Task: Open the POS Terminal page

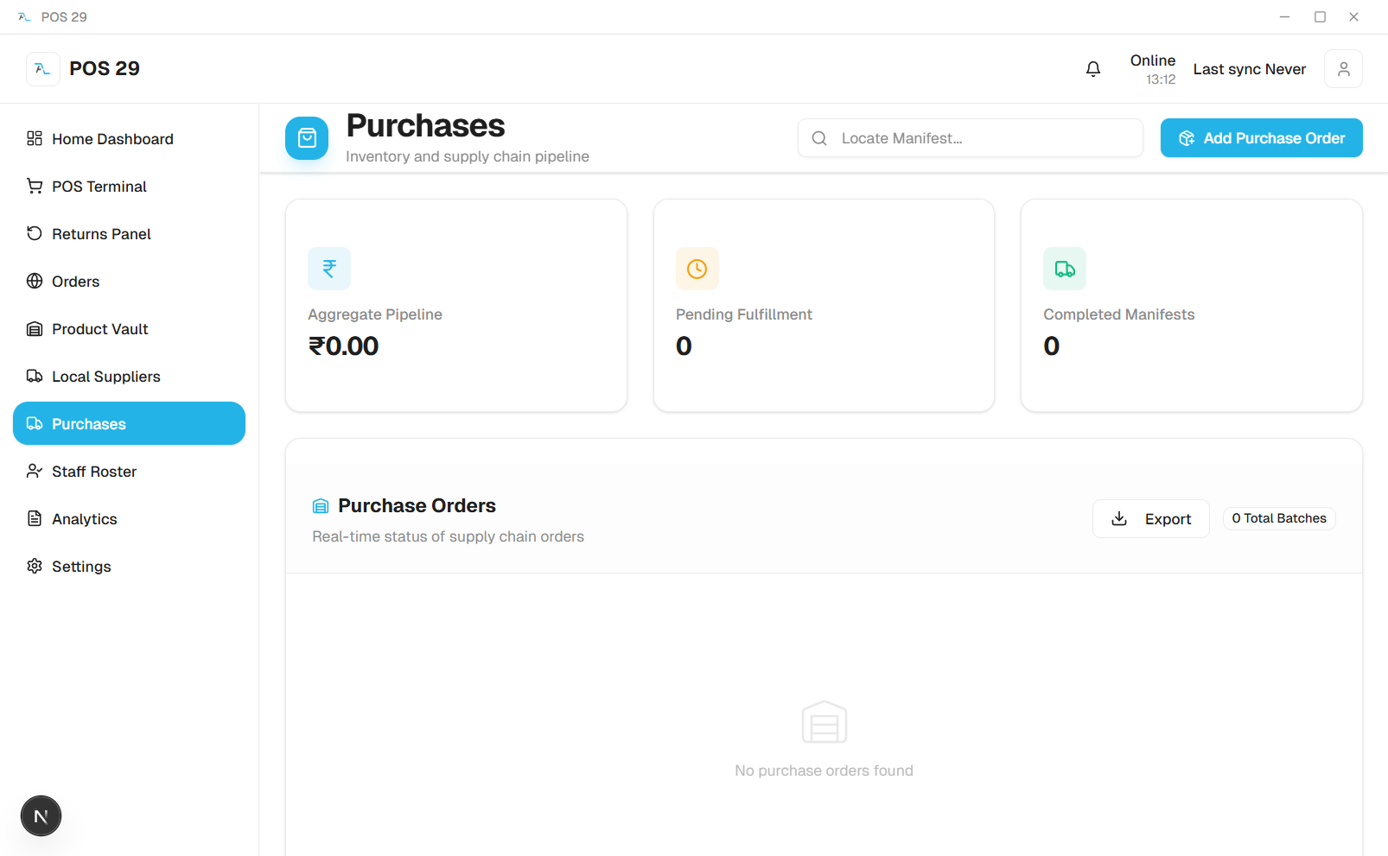Action: coord(129,186)
